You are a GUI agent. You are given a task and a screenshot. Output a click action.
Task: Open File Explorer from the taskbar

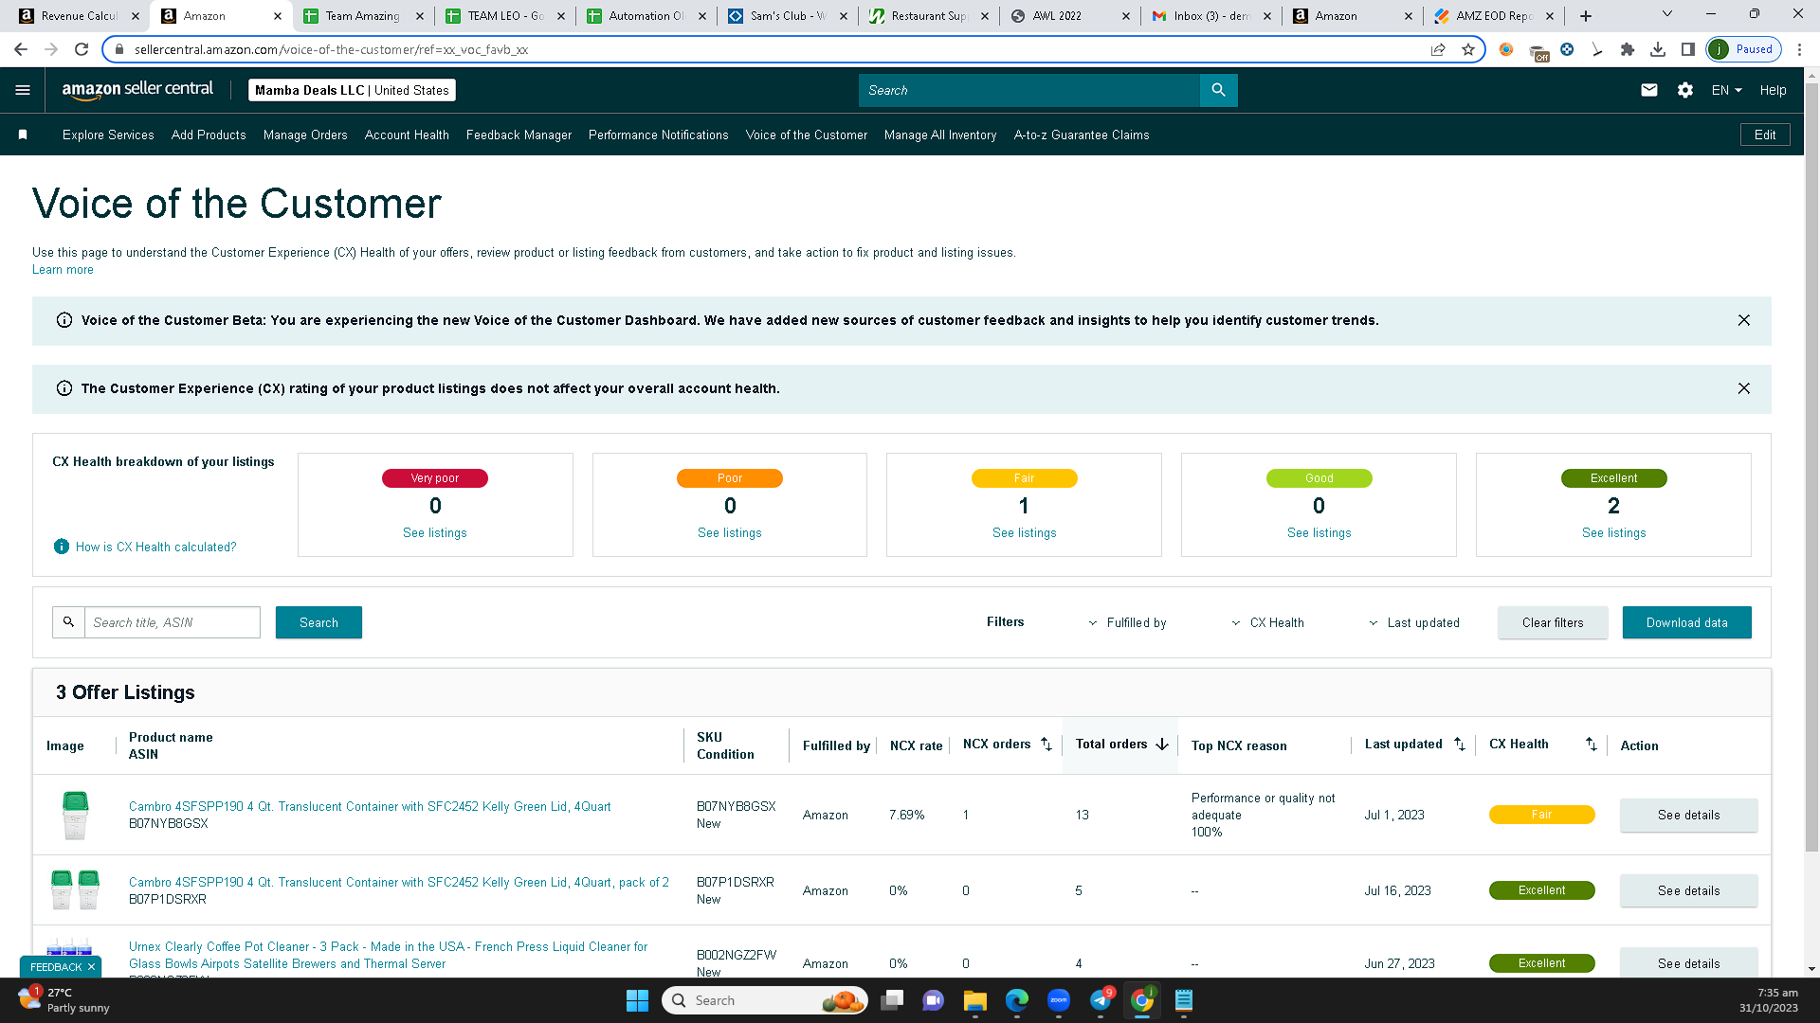pyautogui.click(x=974, y=1000)
